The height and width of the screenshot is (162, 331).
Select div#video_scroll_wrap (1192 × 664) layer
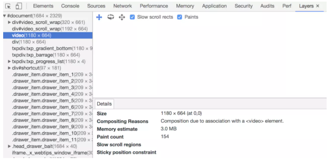[x=48, y=29]
